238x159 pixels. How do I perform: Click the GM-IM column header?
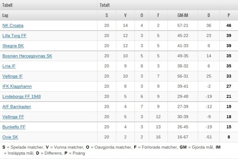pyautogui.click(x=183, y=15)
